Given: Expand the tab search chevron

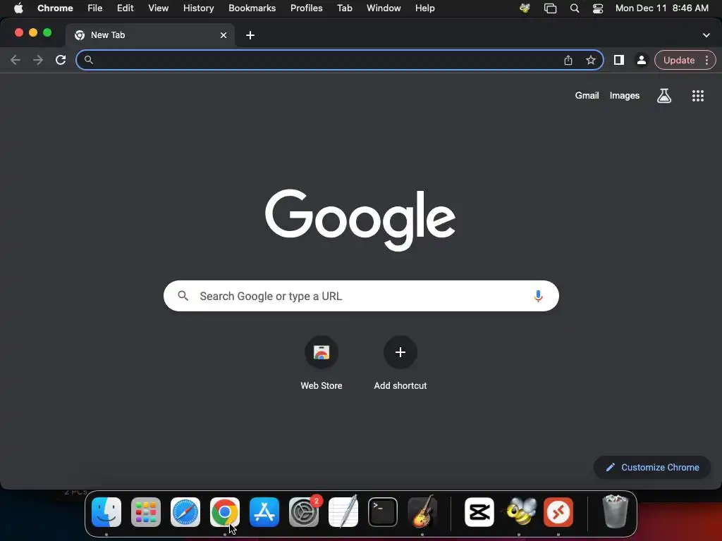Looking at the screenshot, I should click(x=706, y=35).
